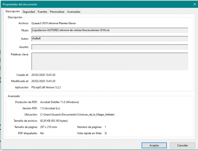Switch to the Seguridad tab
The height and width of the screenshot is (151, 198).
[x=29, y=12]
